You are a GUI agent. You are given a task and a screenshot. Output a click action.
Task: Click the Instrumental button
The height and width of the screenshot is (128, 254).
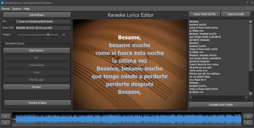[36, 65]
